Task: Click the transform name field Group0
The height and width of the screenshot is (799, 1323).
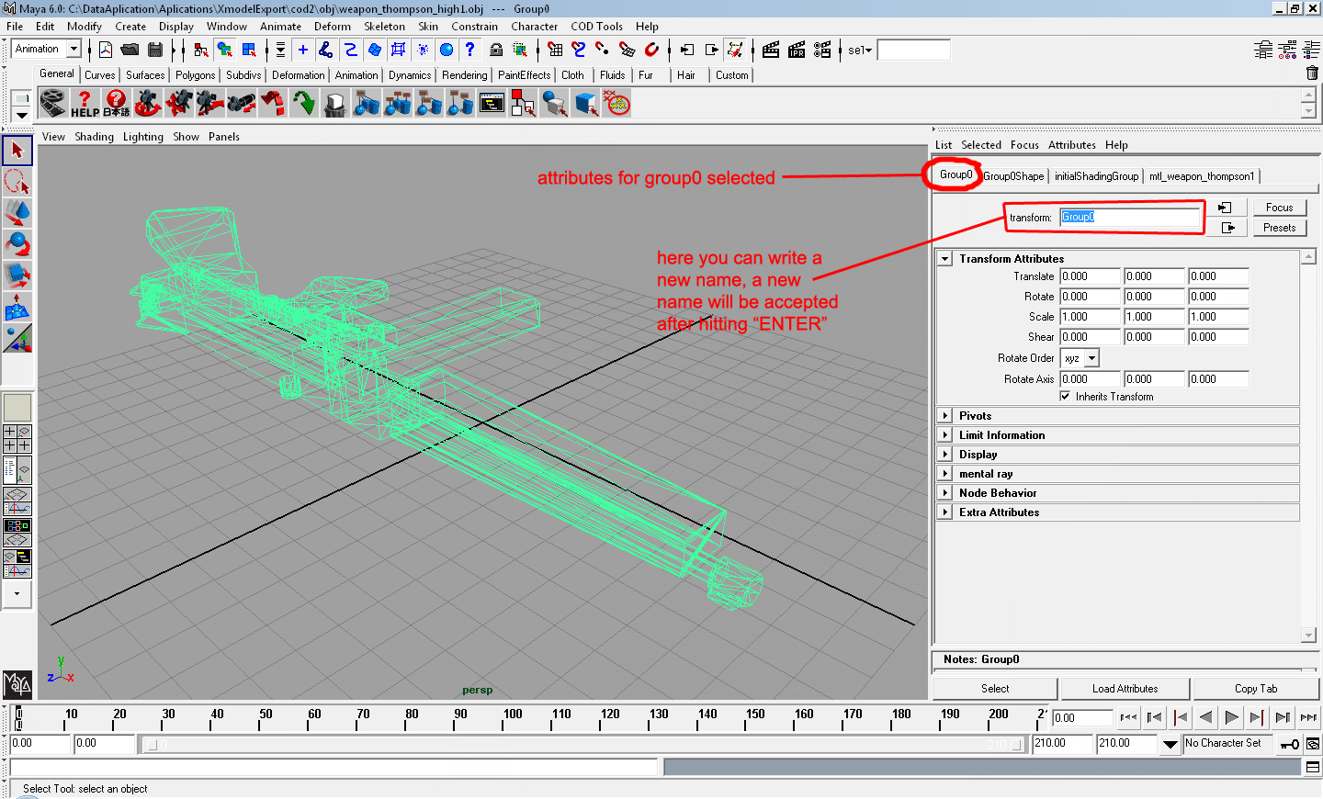Action: (1130, 218)
